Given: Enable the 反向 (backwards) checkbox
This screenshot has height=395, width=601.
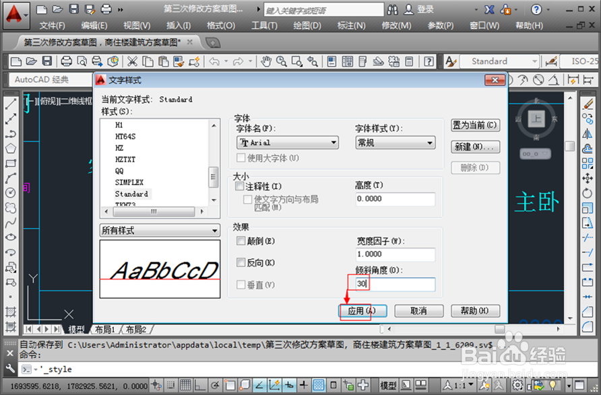Looking at the screenshot, I should [x=241, y=262].
